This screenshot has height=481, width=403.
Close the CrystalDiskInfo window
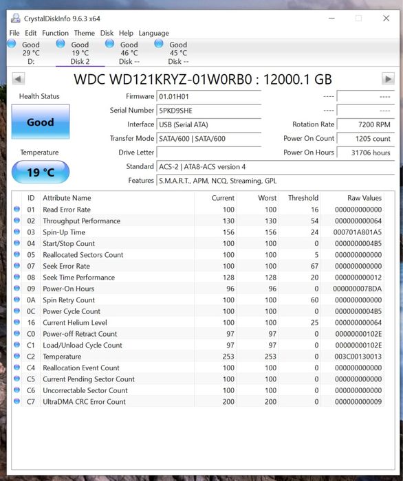(386, 19)
